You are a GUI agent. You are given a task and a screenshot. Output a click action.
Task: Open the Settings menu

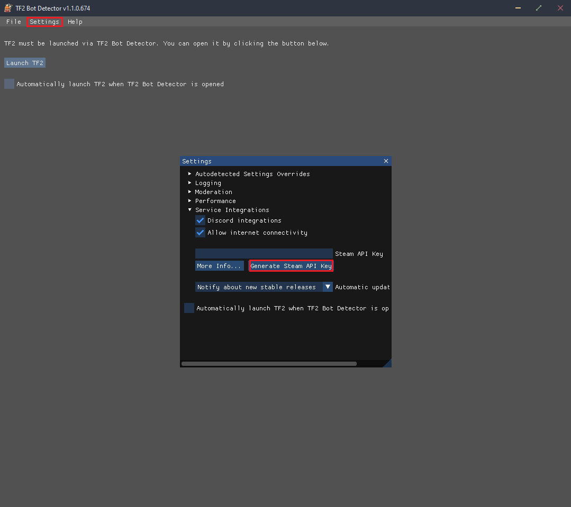click(44, 22)
